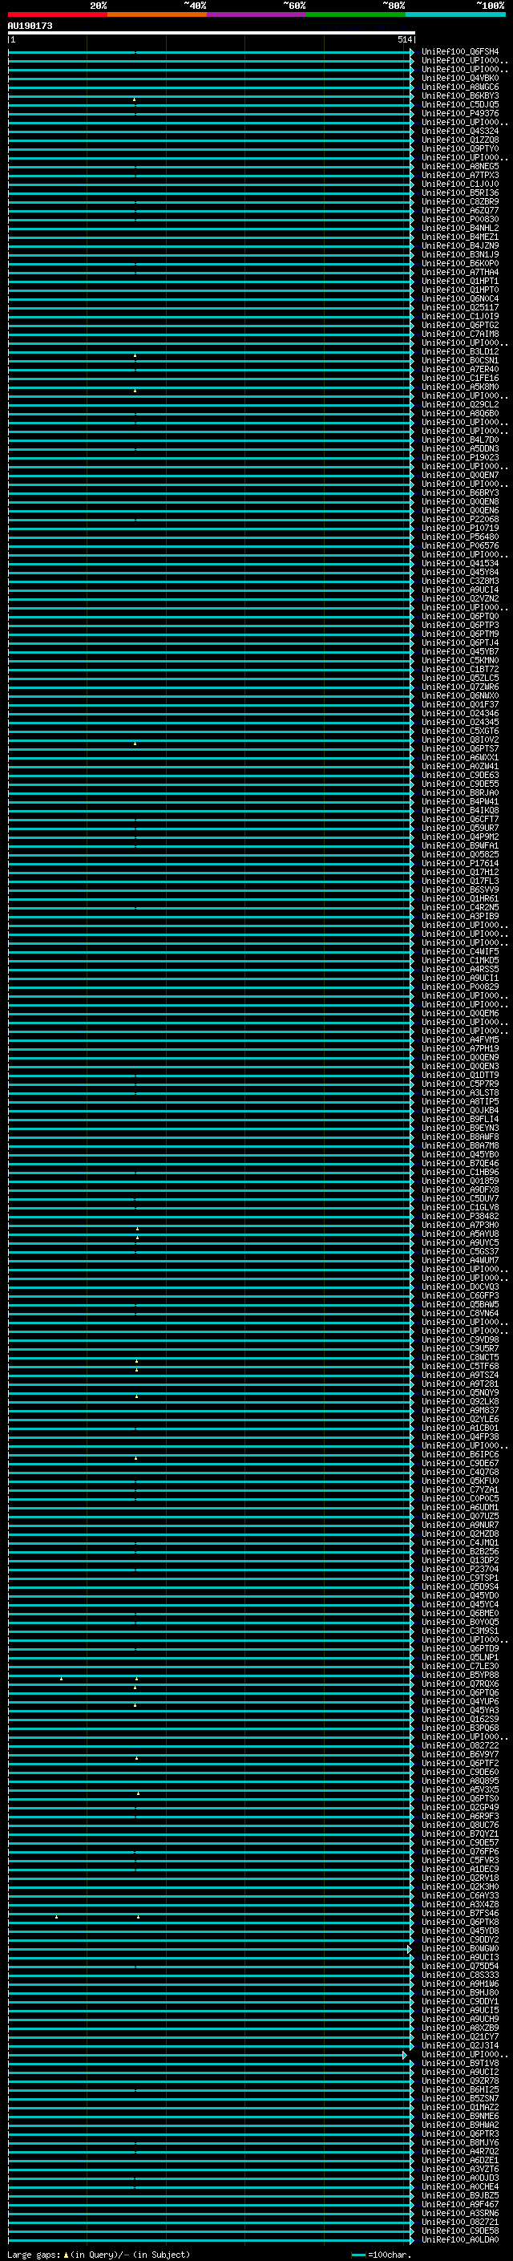Select hit UniRef100_Q4S324
The height and width of the screenshot is (2261, 513).
[460, 131]
